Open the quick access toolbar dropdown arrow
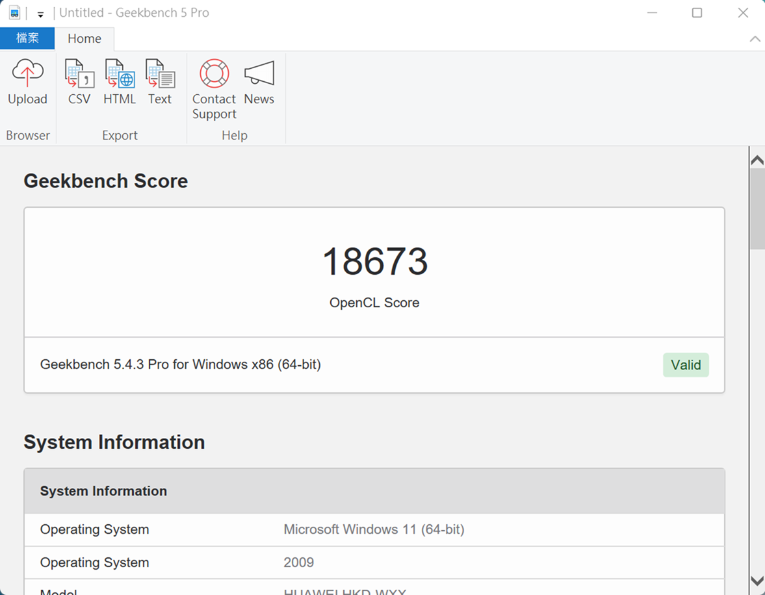Viewport: 765px width, 595px height. 40,14
